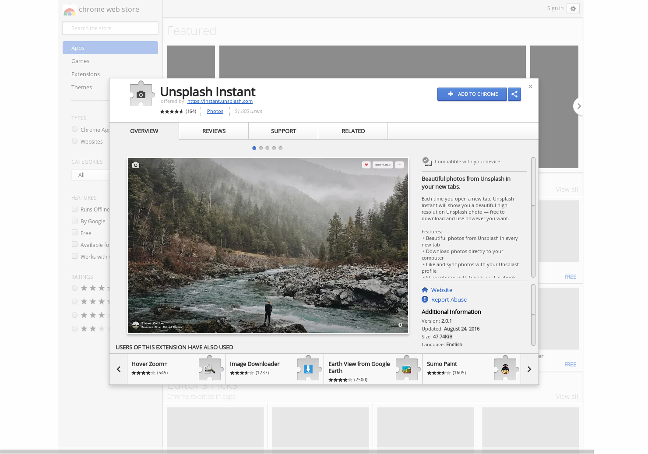Enable the By Google checkbox
The height and width of the screenshot is (454, 648).
pyautogui.click(x=75, y=221)
